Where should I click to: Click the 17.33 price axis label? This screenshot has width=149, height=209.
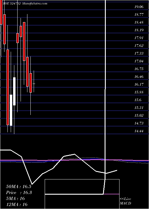click(139, 53)
